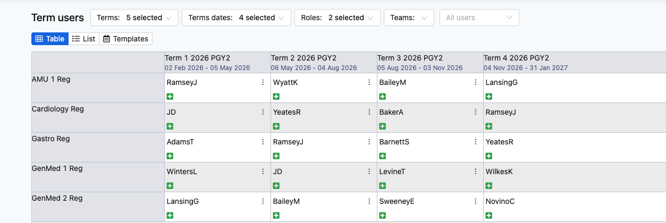Open three-dot menu for WintersL
This screenshot has width=666, height=223.
coord(263,171)
